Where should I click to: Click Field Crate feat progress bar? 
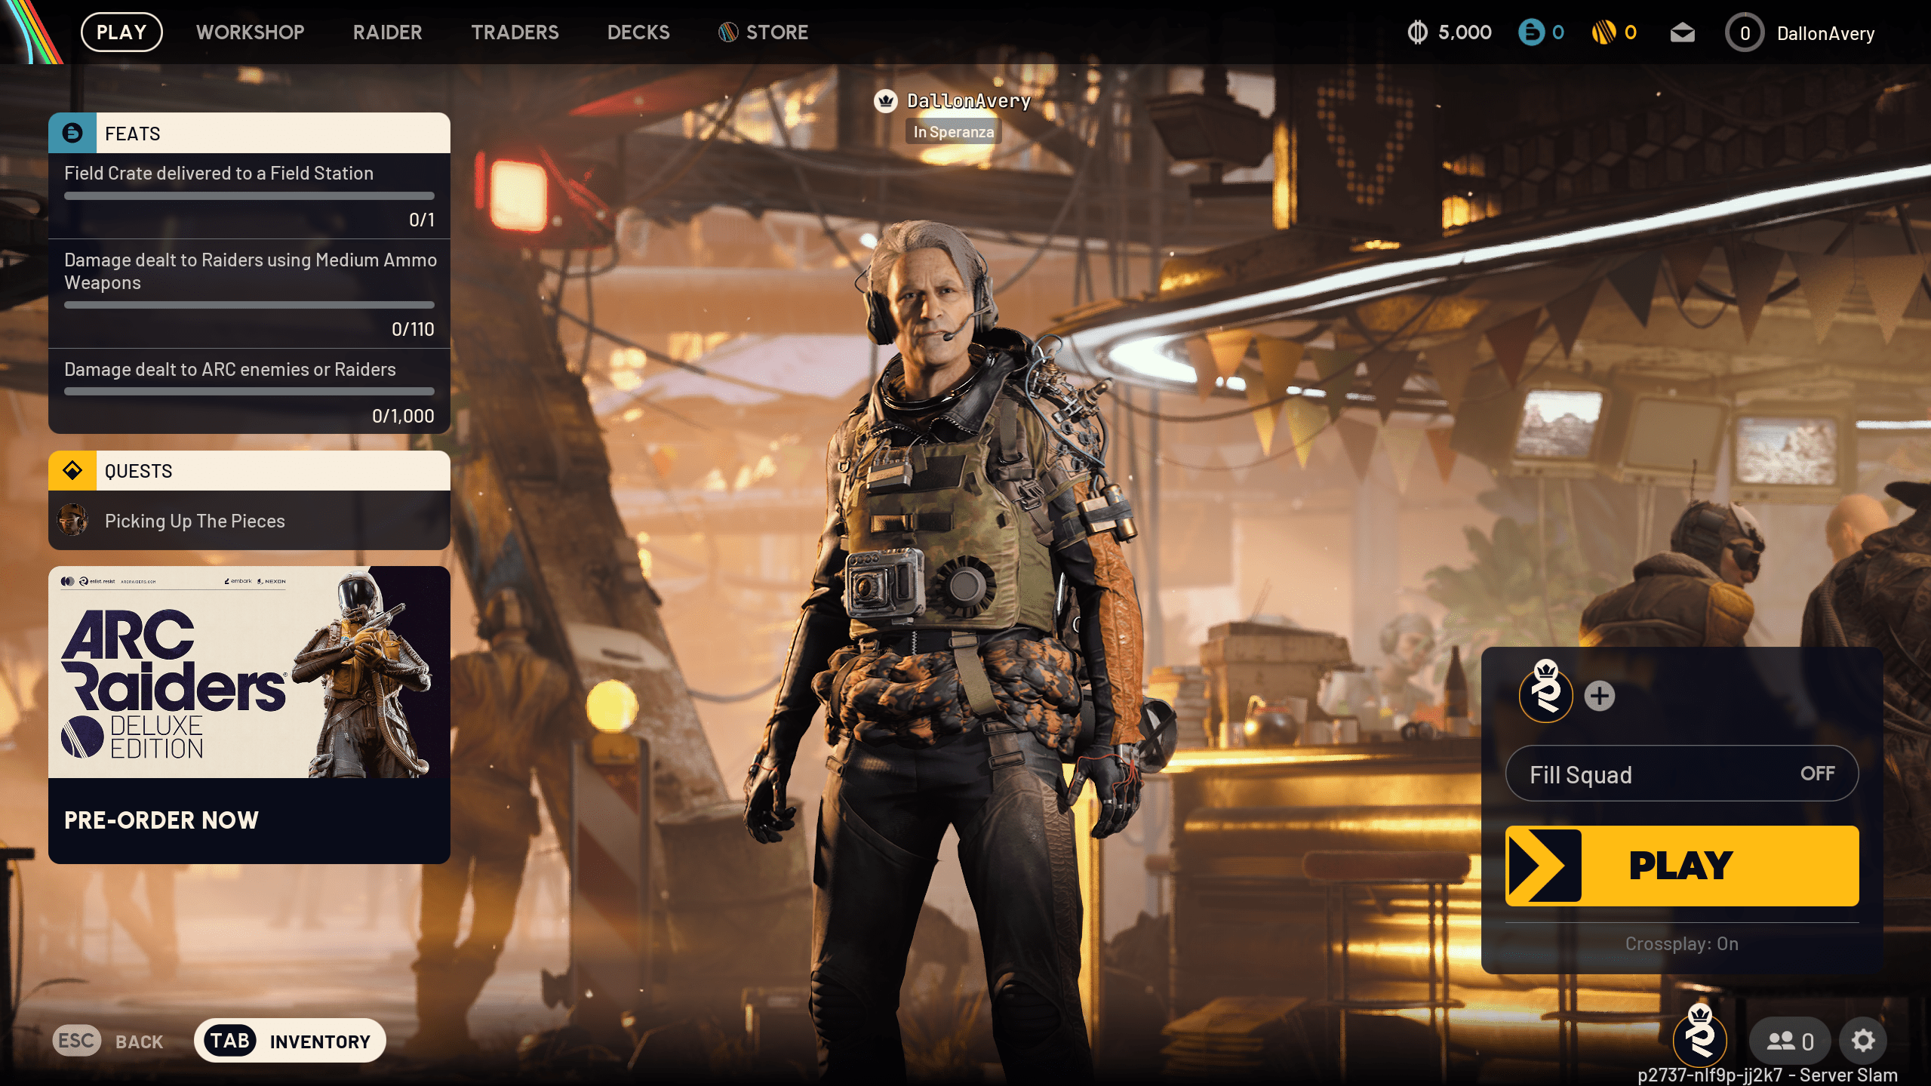(249, 196)
